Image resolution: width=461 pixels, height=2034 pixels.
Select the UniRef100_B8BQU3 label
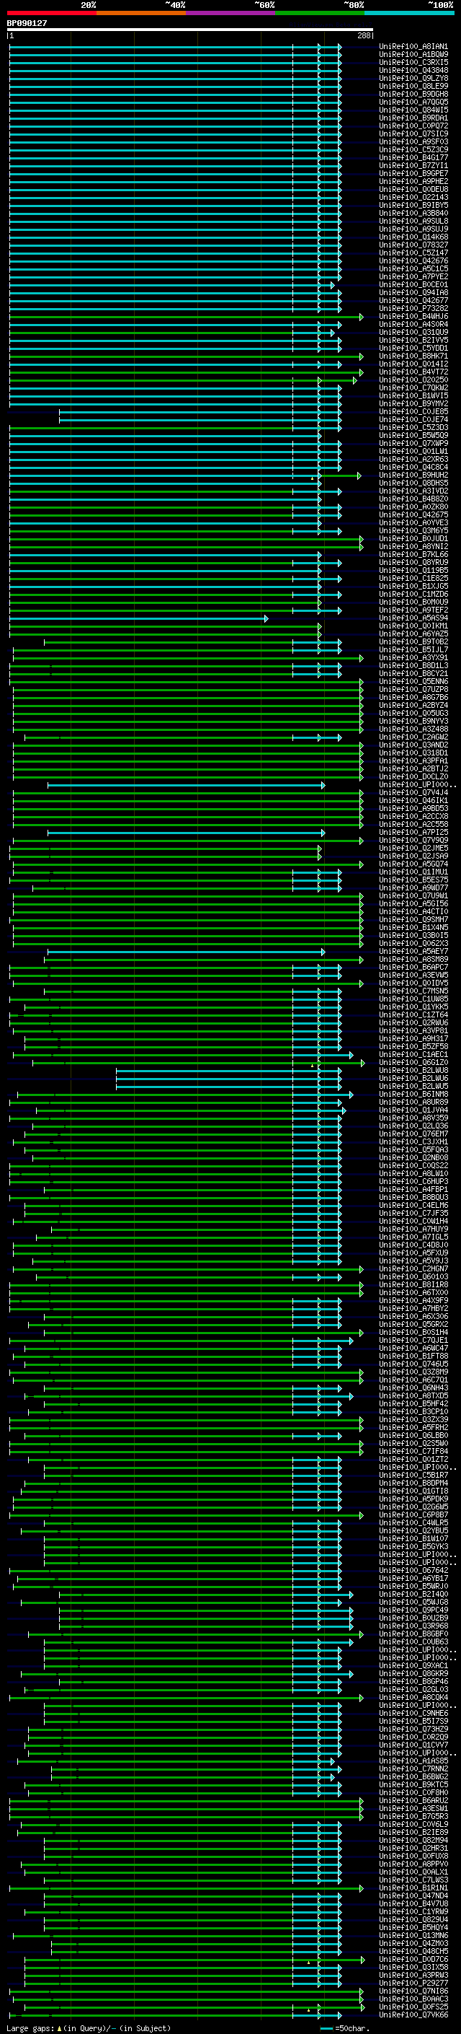point(413,1198)
